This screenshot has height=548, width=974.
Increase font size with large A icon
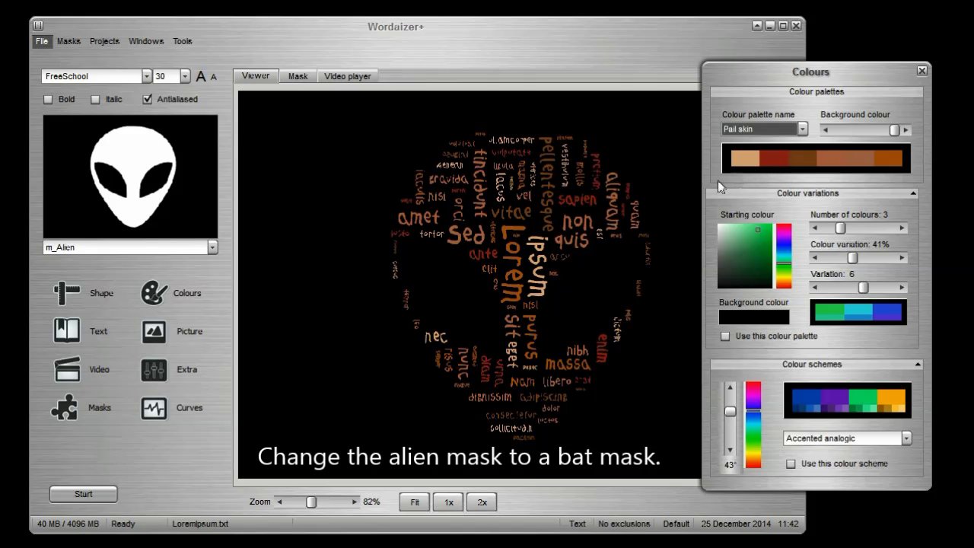click(x=201, y=76)
